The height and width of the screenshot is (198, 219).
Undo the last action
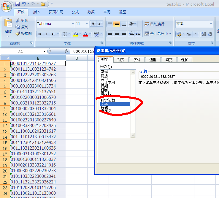click(24, 4)
